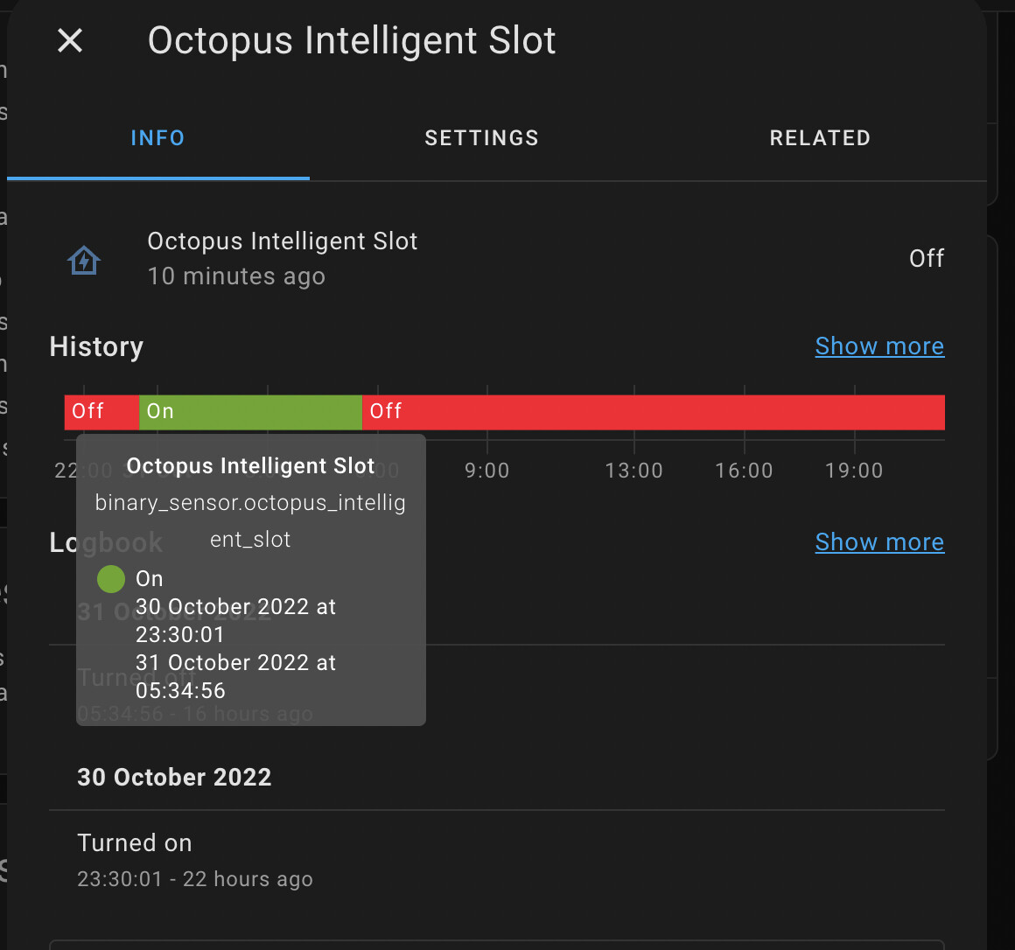Viewport: 1015px width, 950px height.
Task: Select the binary_sensor.octopus_intelligent_slot tooltip text
Action: pos(250,520)
